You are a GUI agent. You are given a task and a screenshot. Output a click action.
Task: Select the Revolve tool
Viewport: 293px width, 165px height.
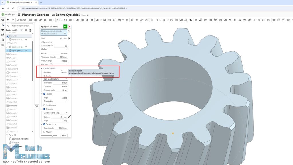[x=35, y=20]
